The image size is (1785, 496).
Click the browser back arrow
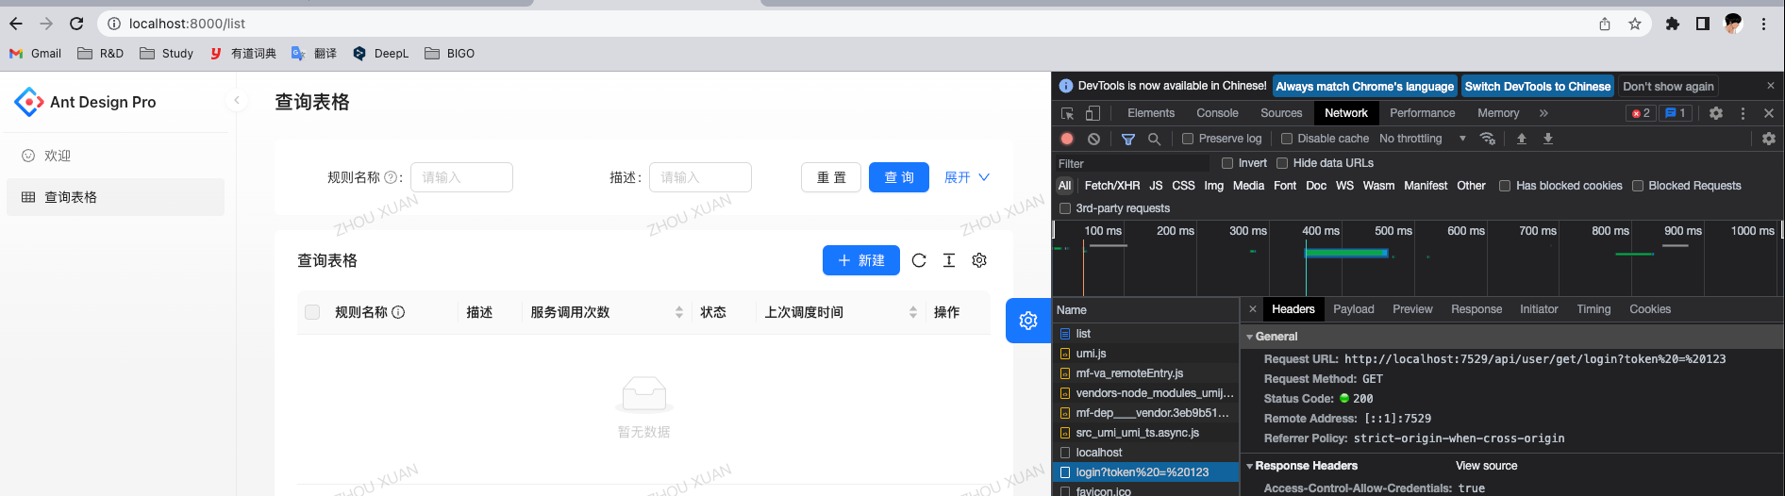pyautogui.click(x=16, y=24)
